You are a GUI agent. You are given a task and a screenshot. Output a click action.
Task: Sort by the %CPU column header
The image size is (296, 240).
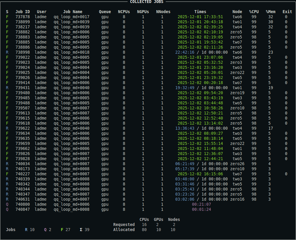[x=254, y=12]
